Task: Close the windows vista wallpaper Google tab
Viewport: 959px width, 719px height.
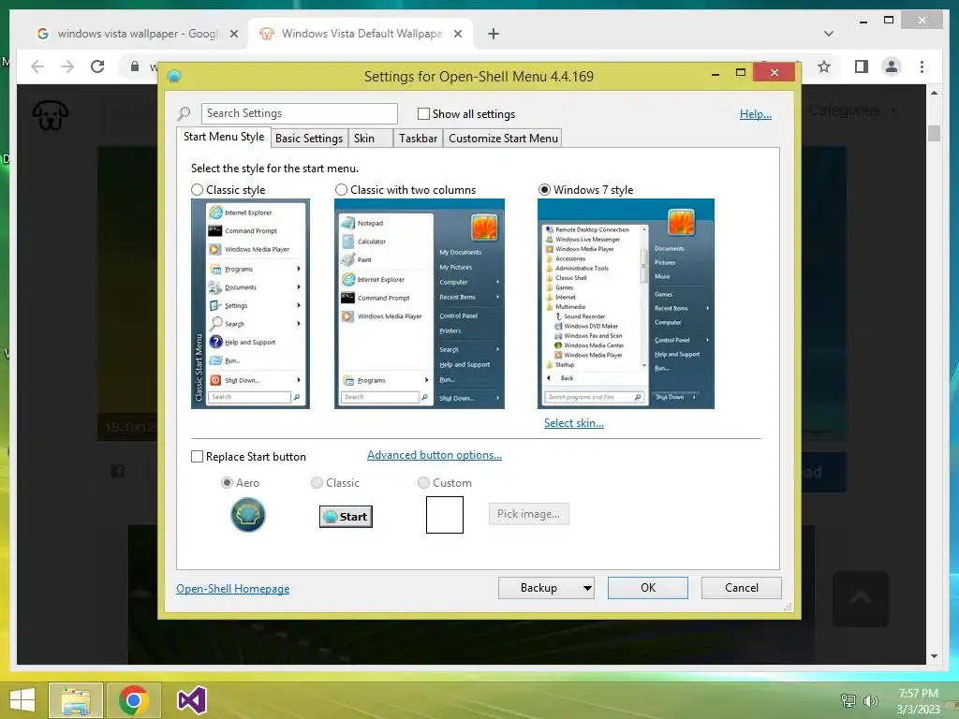Action: pyautogui.click(x=233, y=34)
